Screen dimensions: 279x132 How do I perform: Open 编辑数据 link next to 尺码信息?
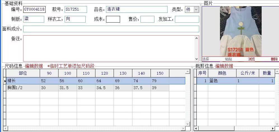tap(34, 66)
